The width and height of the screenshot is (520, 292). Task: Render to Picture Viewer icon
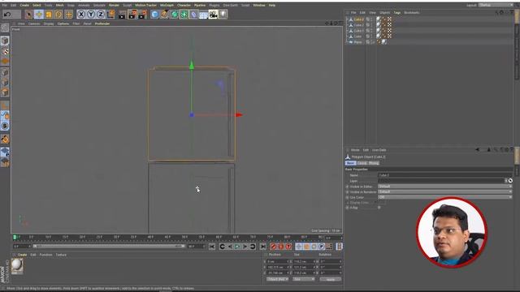click(x=132, y=15)
